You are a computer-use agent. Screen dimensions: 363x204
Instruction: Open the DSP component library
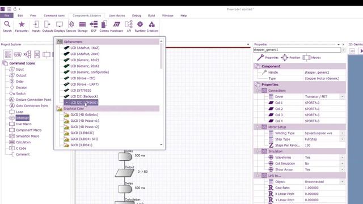(94, 27)
